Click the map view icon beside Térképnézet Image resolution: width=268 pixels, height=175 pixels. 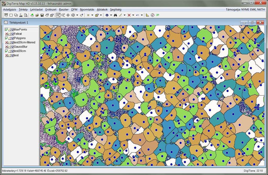6,22
